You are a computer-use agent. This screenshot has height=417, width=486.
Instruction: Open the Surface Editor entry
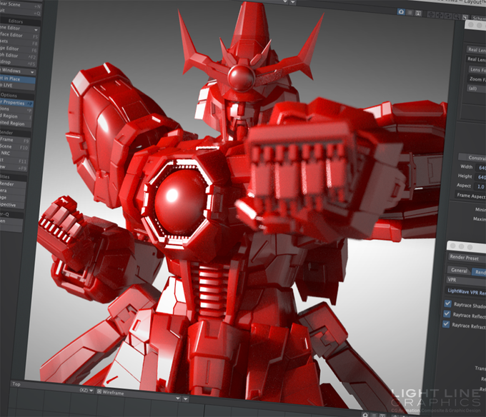coord(19,35)
